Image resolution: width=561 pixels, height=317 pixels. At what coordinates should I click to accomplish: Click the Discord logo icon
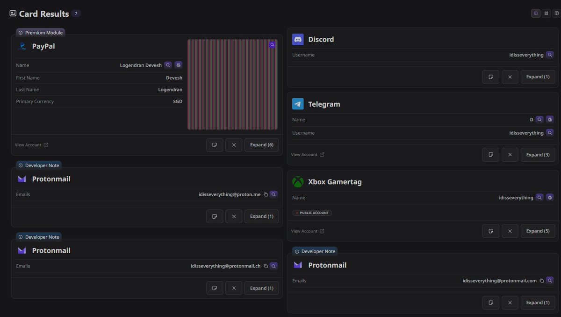tap(298, 40)
